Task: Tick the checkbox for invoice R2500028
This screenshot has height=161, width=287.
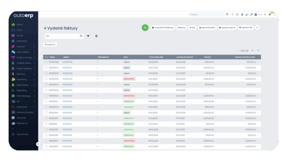Action: (x=46, y=62)
